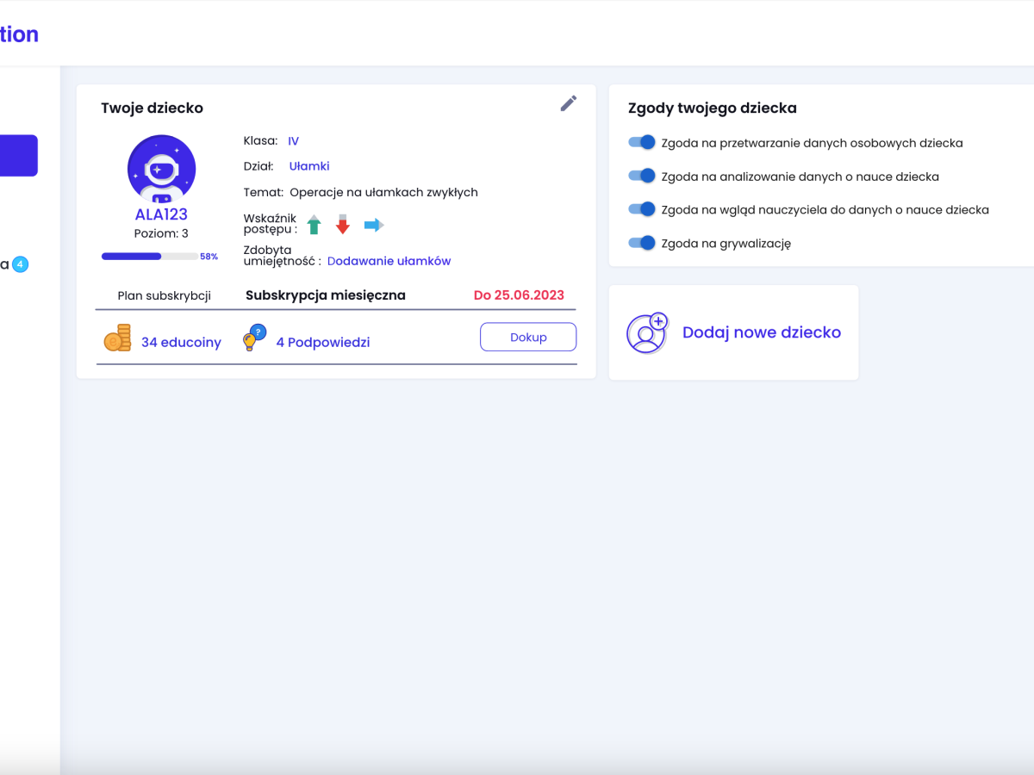Screen dimensions: 1034x775
Task: Click the red down arrow progress indicator
Action: coord(342,225)
